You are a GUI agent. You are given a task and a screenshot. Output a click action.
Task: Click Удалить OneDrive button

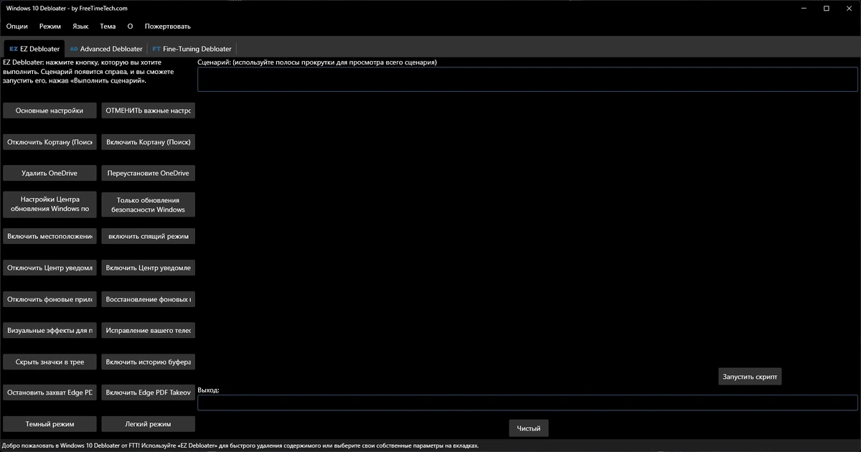(50, 173)
